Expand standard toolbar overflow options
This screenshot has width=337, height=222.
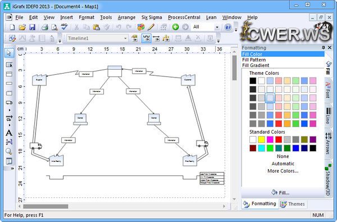click(236, 30)
